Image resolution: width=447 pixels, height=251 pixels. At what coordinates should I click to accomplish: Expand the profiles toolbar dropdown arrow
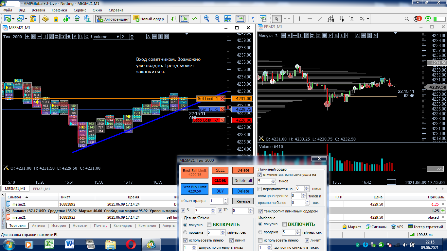point(26,19)
